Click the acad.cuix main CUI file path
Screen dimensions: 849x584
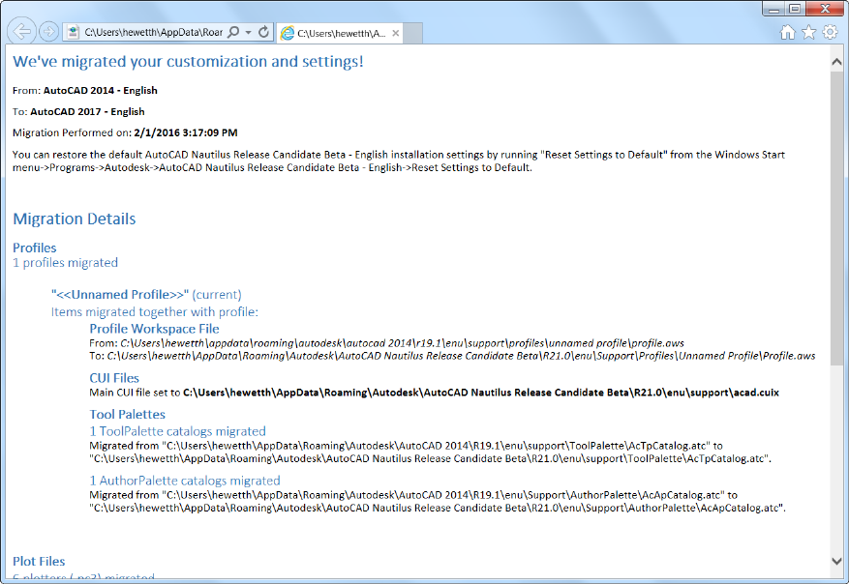481,393
